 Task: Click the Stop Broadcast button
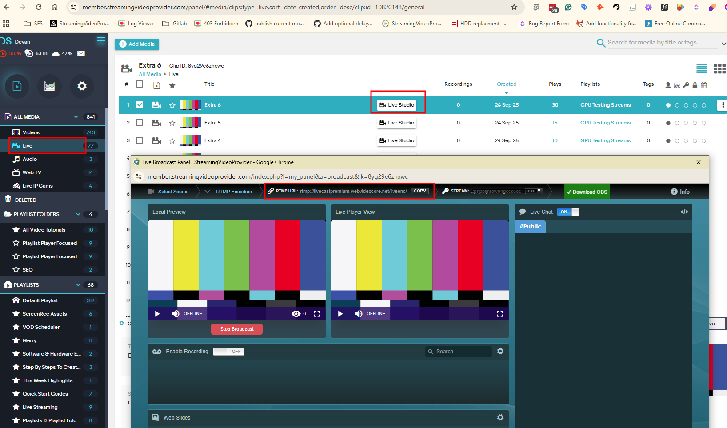[x=236, y=329]
